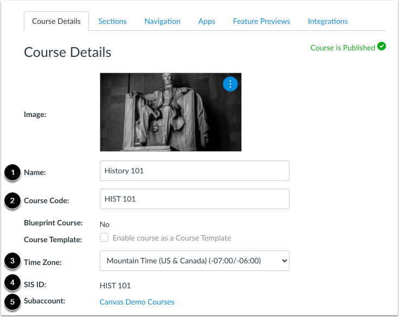Open the Integrations tab
This screenshot has width=399, height=317.
tap(328, 21)
